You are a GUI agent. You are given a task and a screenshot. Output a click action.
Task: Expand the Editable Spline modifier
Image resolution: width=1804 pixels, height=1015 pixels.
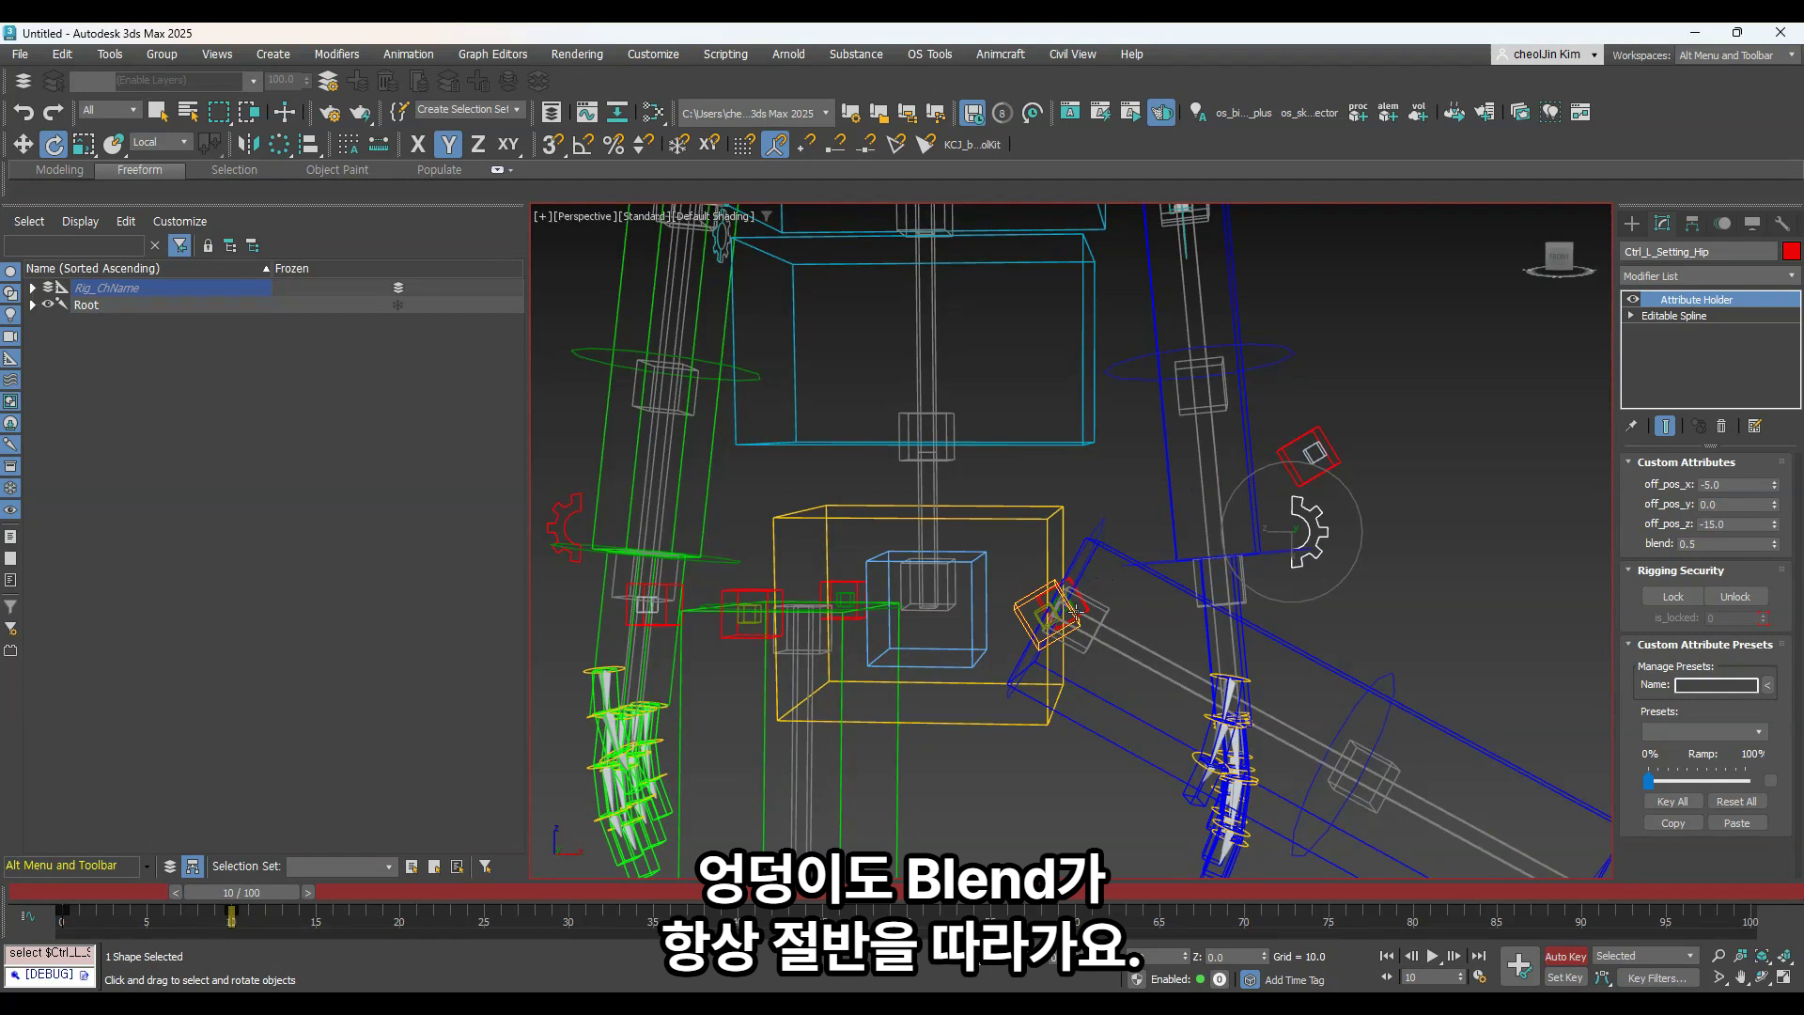[1631, 316]
